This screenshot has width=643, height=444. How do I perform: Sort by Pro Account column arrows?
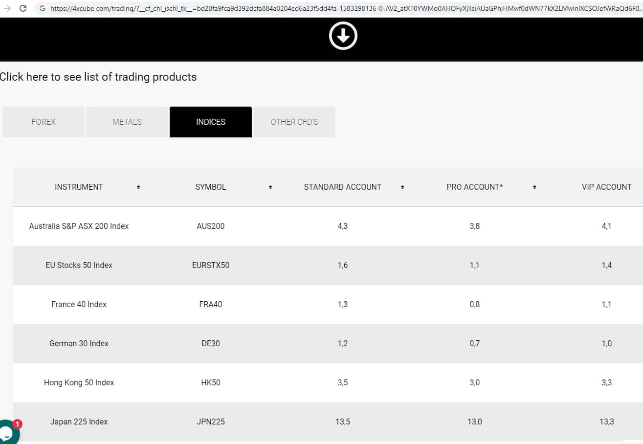(x=534, y=187)
